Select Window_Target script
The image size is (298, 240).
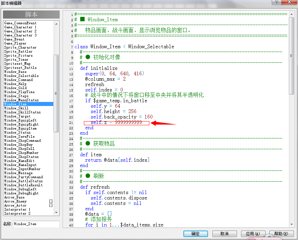pyautogui.click(x=17, y=116)
